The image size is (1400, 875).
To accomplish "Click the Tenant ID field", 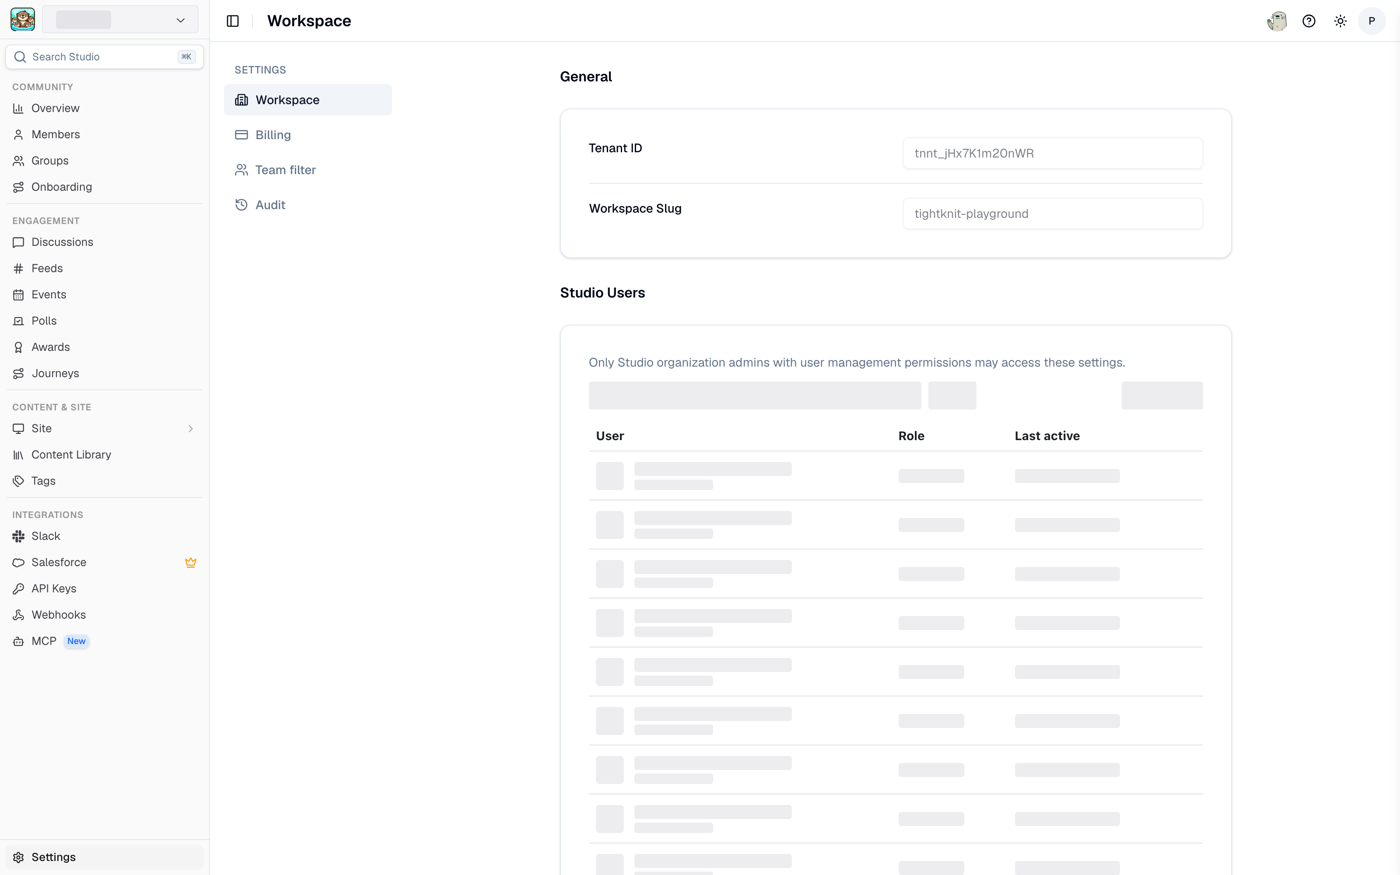I will (x=1053, y=154).
